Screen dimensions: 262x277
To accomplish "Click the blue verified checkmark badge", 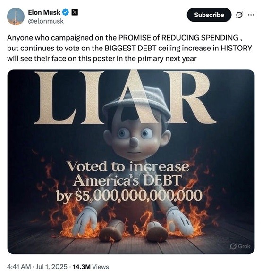I will pyautogui.click(x=66, y=12).
